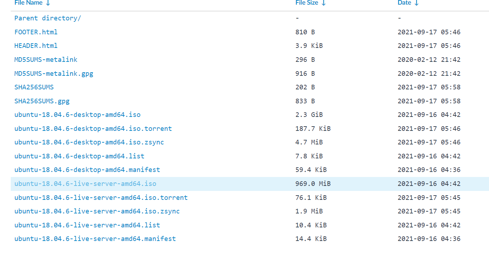
Task: Download ubuntu-18.04.6-desktop-amd64.iso
Action: point(77,115)
